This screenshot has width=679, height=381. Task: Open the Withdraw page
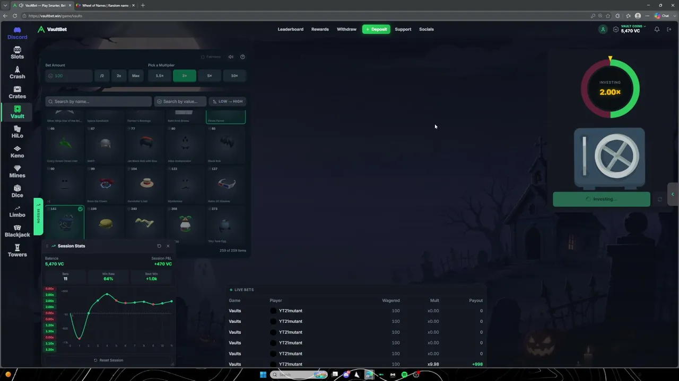[x=346, y=29]
